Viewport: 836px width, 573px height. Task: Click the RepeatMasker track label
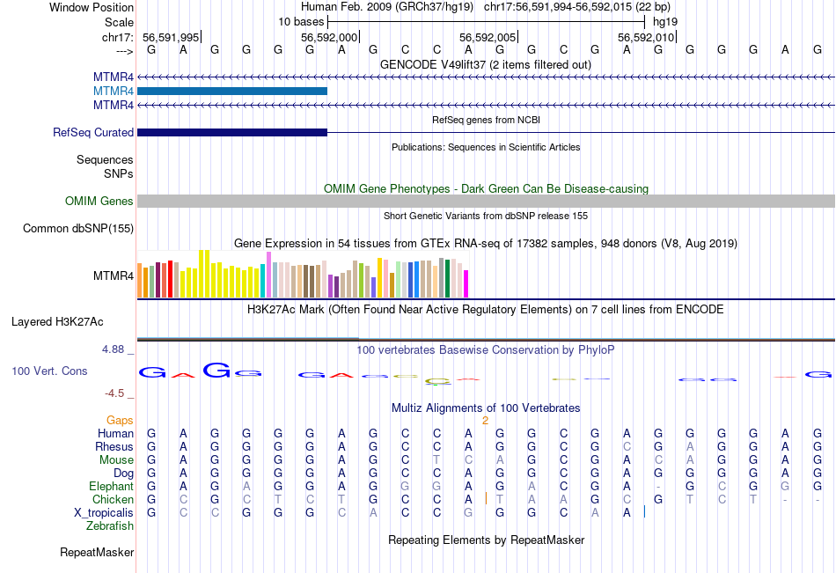tap(97, 552)
